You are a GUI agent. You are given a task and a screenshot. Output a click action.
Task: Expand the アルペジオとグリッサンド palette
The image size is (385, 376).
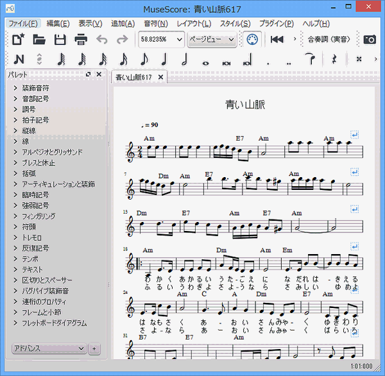pos(15,152)
